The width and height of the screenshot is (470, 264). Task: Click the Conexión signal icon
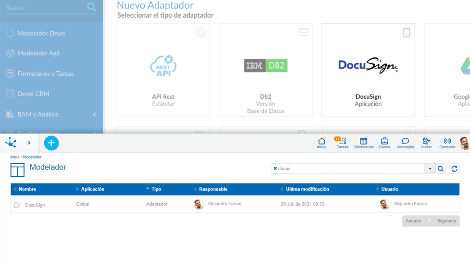point(447,143)
